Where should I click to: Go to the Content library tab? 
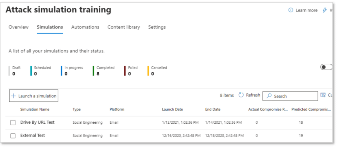[x=123, y=27]
